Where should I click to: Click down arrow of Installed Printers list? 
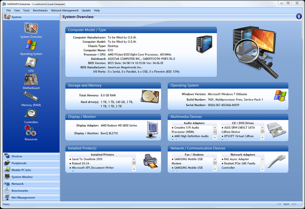tap(134, 169)
